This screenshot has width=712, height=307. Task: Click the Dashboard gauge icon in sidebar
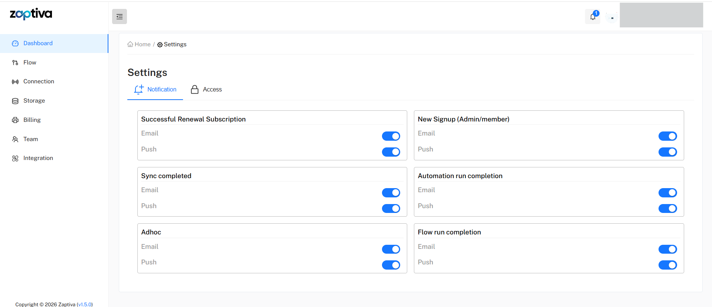click(15, 43)
